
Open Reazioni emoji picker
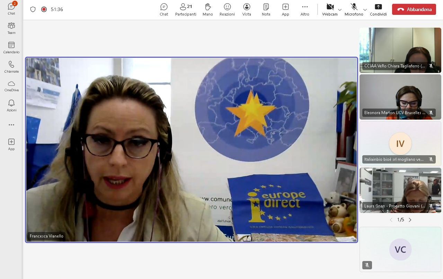(x=227, y=10)
